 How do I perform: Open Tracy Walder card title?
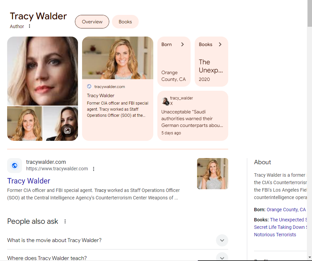100,95
